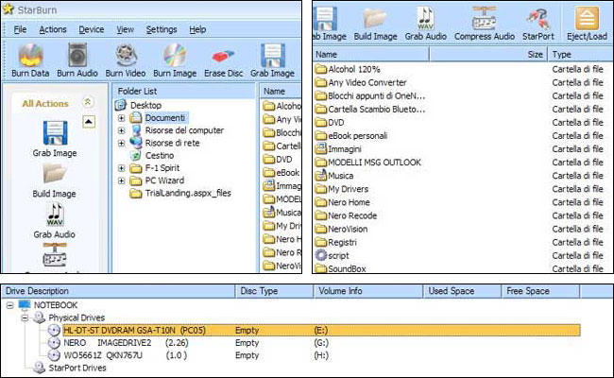Click the StarPort toolbar icon
The width and height of the screenshot is (614, 378).
(538, 23)
